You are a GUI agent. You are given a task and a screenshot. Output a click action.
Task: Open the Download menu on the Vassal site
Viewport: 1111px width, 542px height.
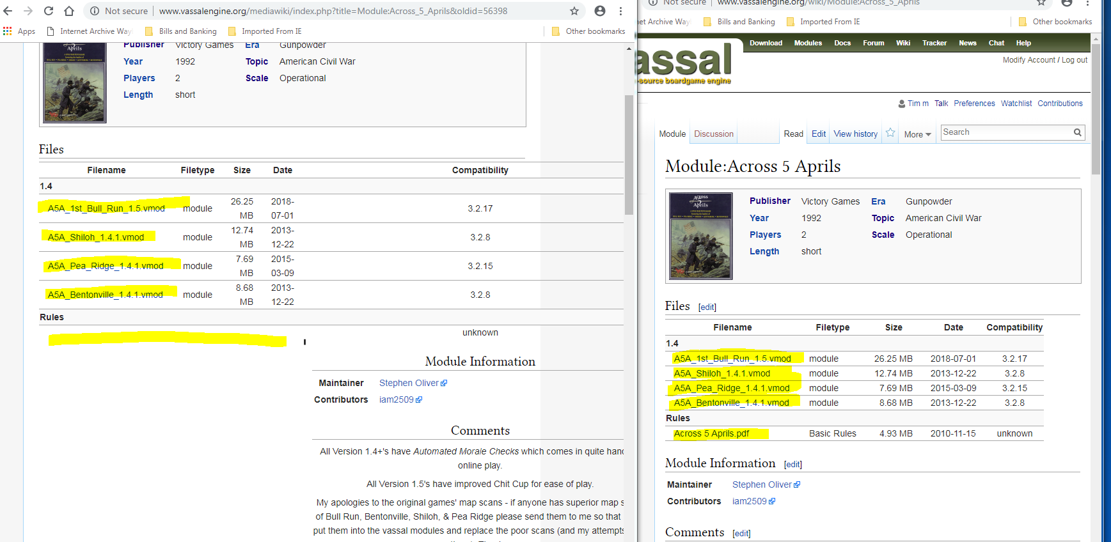click(x=766, y=43)
